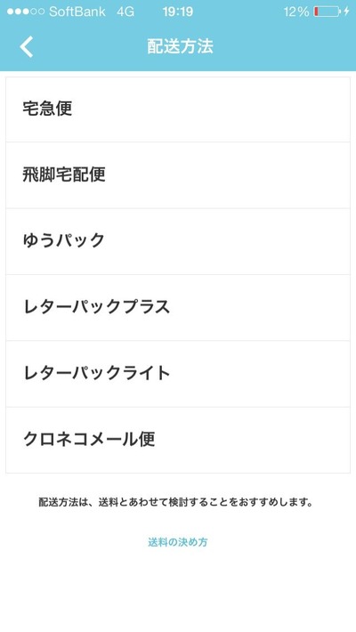Tap the cellular signal strength dots

26,12
